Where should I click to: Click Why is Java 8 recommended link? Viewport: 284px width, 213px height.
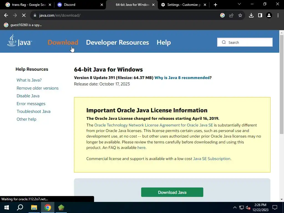[182, 78]
